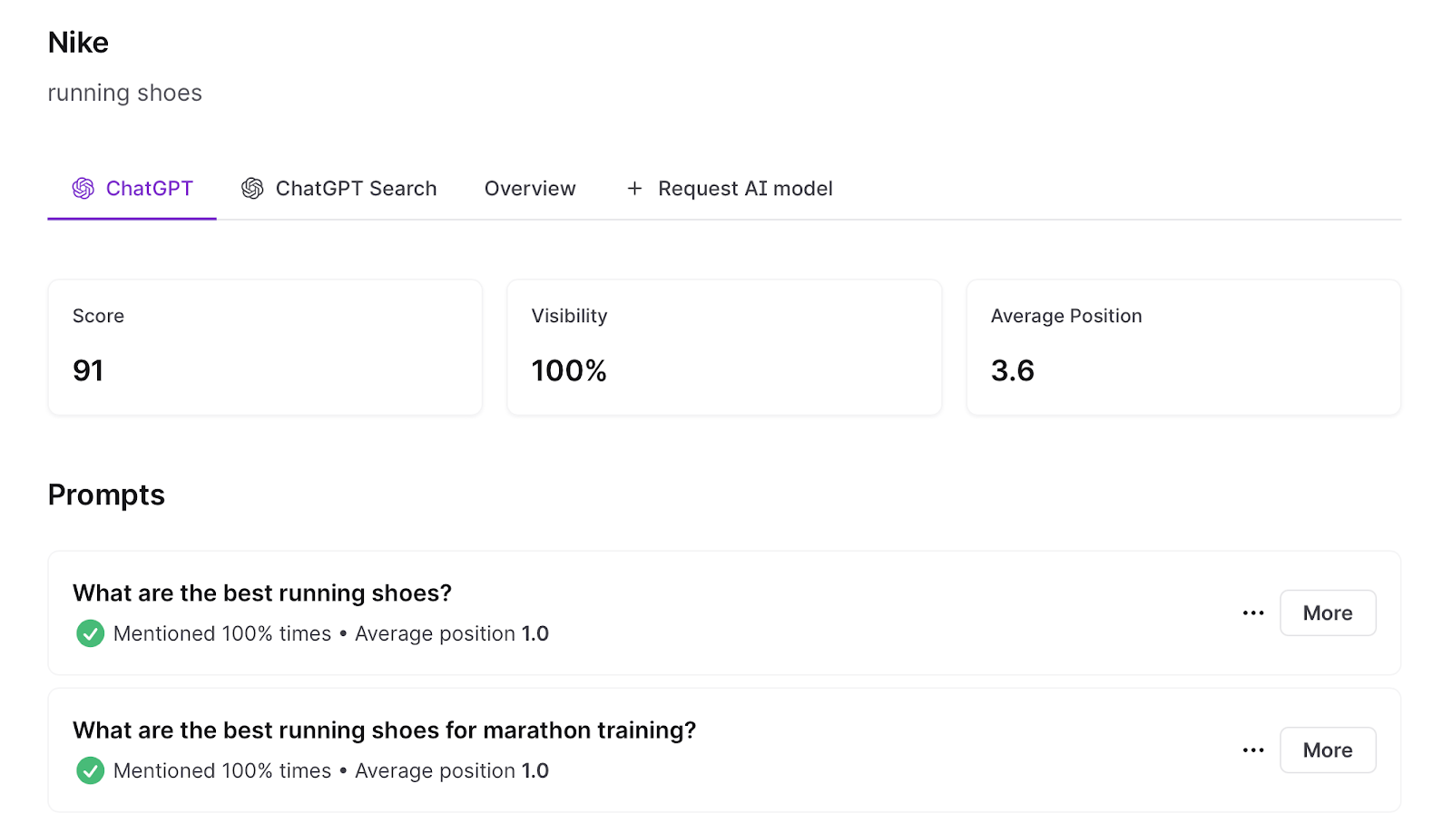Viewport: 1452px width, 823px height.
Task: Click the OpenAI logo on the ChatGPT tab
Action: (82, 188)
